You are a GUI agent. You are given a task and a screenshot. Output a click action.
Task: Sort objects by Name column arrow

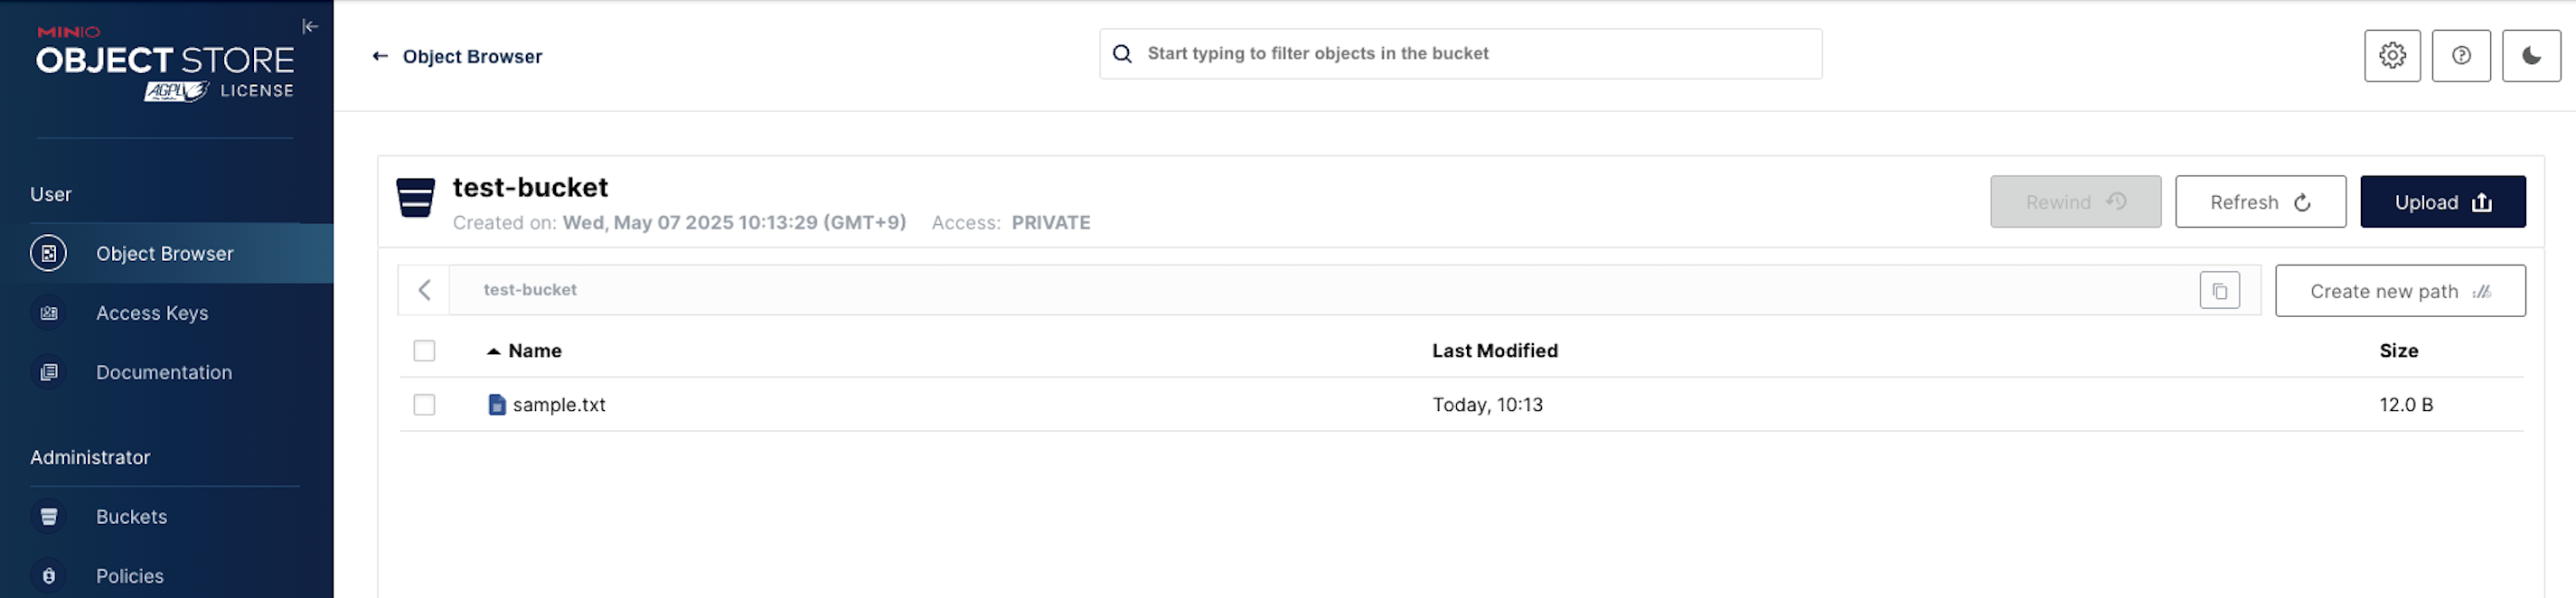[x=493, y=351]
